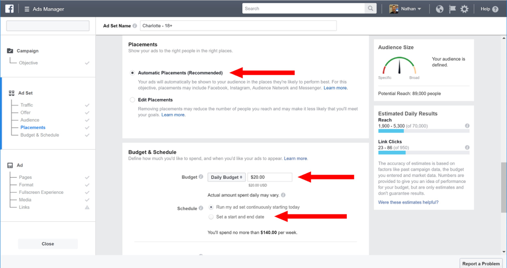Go to Pages section in sidebar
This screenshot has width=507, height=268.
pyautogui.click(x=25, y=177)
